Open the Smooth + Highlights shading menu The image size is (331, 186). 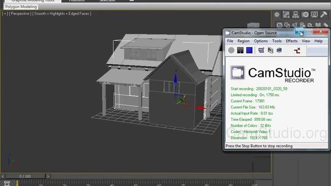62,13
